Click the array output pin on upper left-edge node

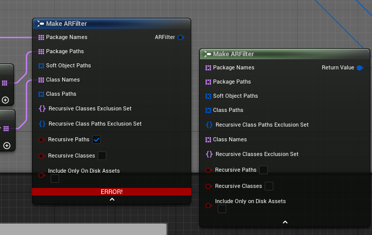click(5, 83)
